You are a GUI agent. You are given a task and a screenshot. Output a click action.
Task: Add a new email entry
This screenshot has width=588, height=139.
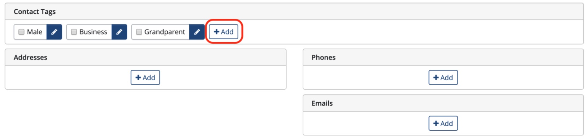point(443,123)
